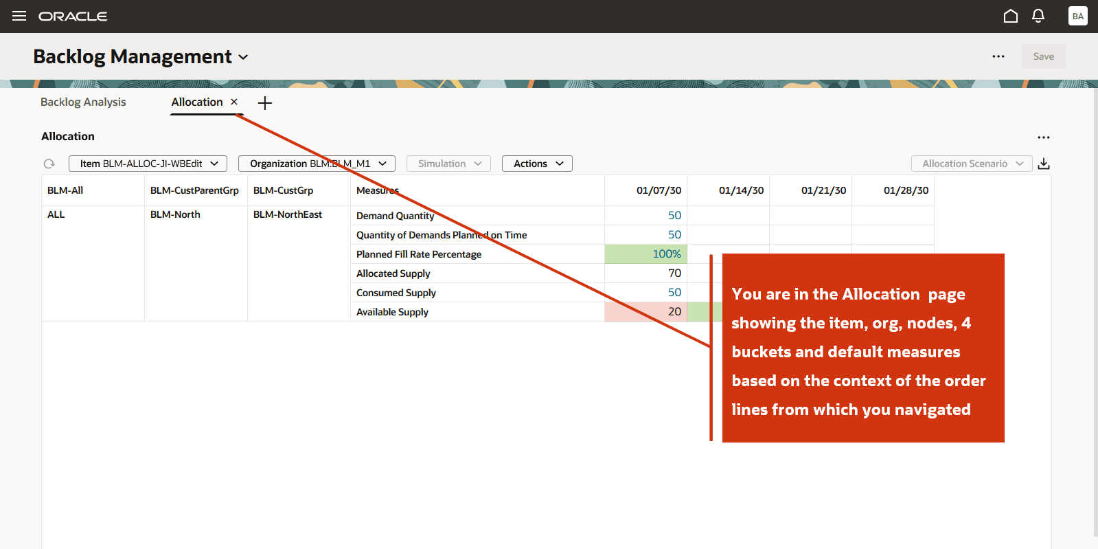Go to the Home icon
The height and width of the screenshot is (549, 1098).
click(1011, 16)
